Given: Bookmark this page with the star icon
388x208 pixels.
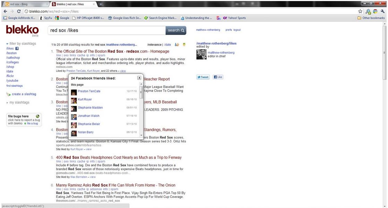Looking at the screenshot, I should point(360,11).
